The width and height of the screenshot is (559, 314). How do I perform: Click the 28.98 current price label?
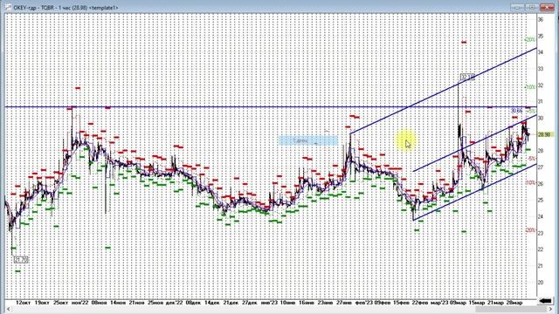coord(545,134)
